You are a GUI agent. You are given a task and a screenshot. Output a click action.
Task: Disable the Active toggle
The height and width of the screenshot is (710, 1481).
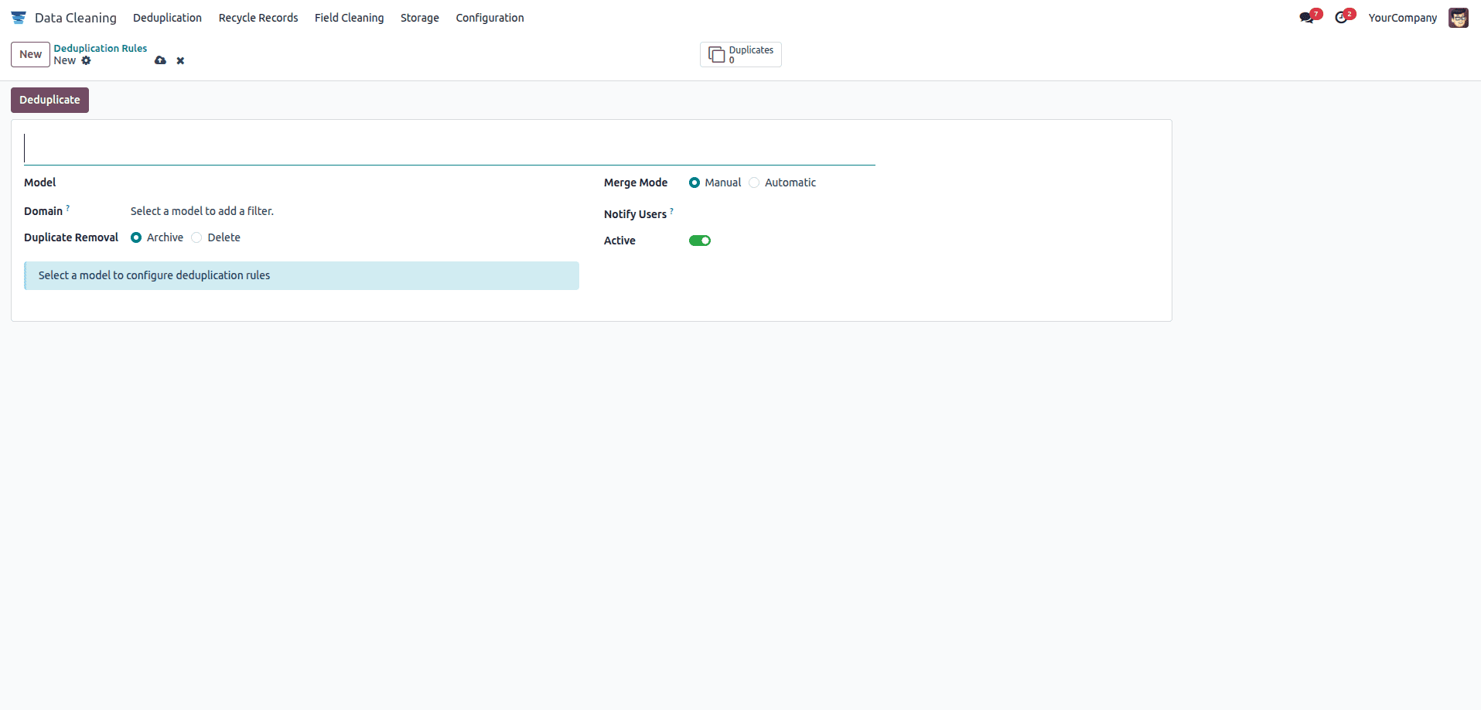(x=700, y=241)
